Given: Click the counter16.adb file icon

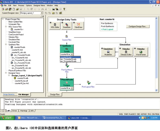Looking at the screenshot, I should pyautogui.click(x=15, y=78).
